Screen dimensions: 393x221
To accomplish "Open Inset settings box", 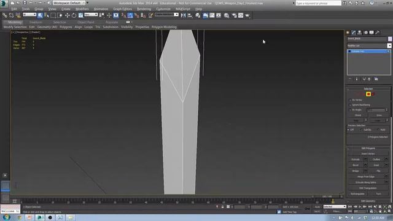I will tap(386, 165).
